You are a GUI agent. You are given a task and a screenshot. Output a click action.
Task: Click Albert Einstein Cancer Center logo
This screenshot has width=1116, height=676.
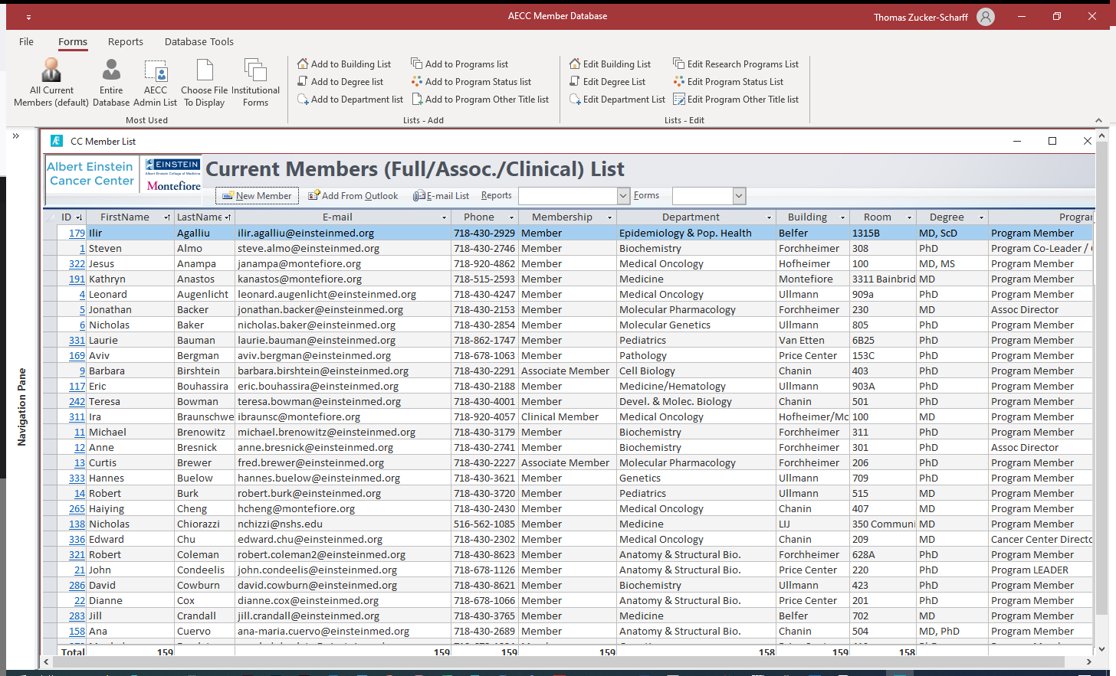(91, 174)
